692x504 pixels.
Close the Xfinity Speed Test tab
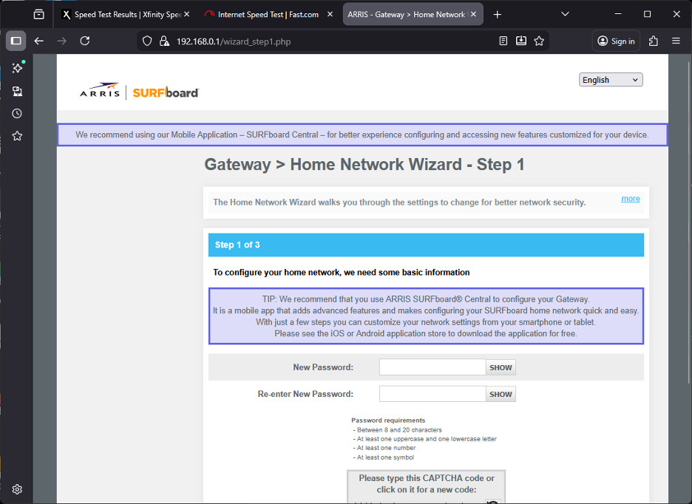click(187, 15)
